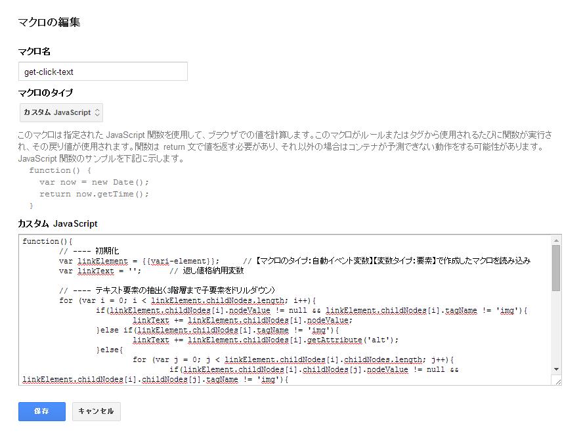Screen dimensions: 583x433
Task: Click the description paragraph starting 'このマクロは指定された'
Action: click(285, 147)
